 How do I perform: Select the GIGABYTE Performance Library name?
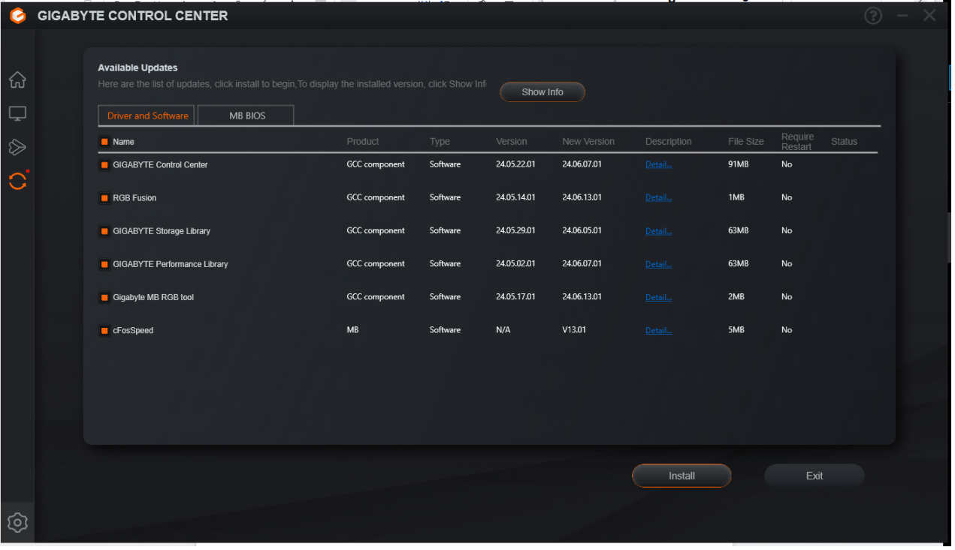(x=171, y=264)
